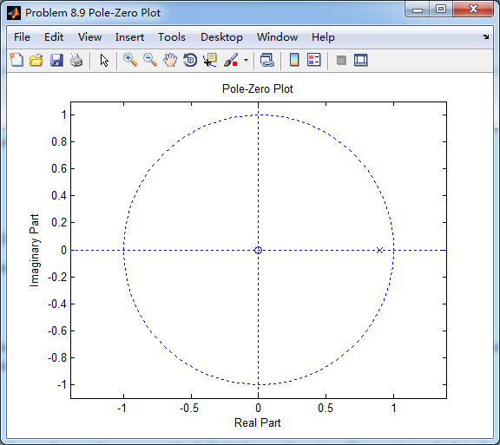Select the Zoom Out magnifier tool
The width and height of the screenshot is (500, 445).
tap(150, 60)
